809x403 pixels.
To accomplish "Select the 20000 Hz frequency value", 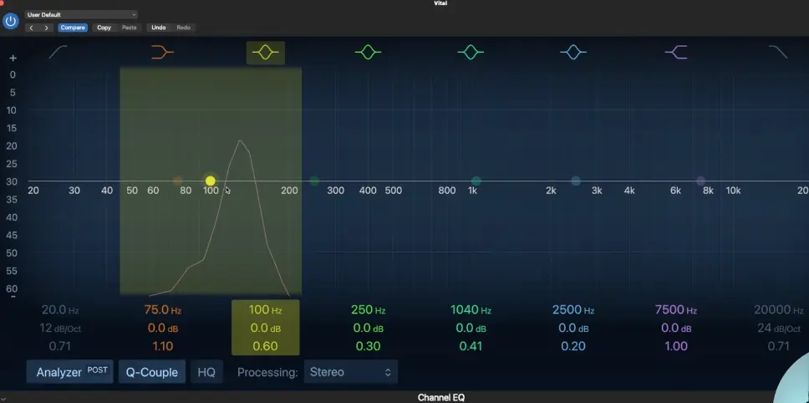I will pos(779,310).
